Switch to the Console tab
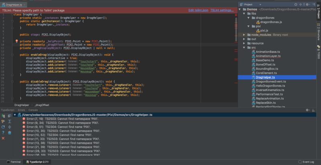Image resolution: width=321 pixels, height=165 pixels. (33, 110)
